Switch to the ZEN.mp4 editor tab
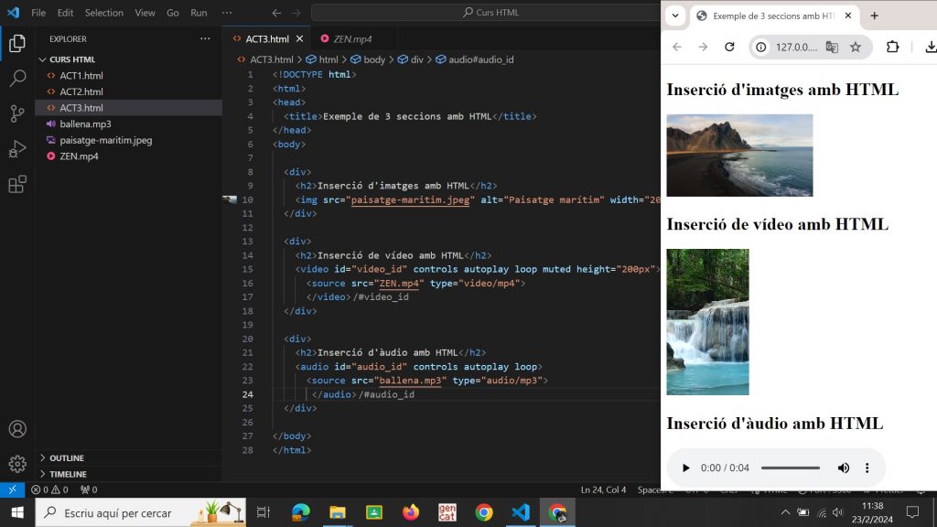 (346, 39)
